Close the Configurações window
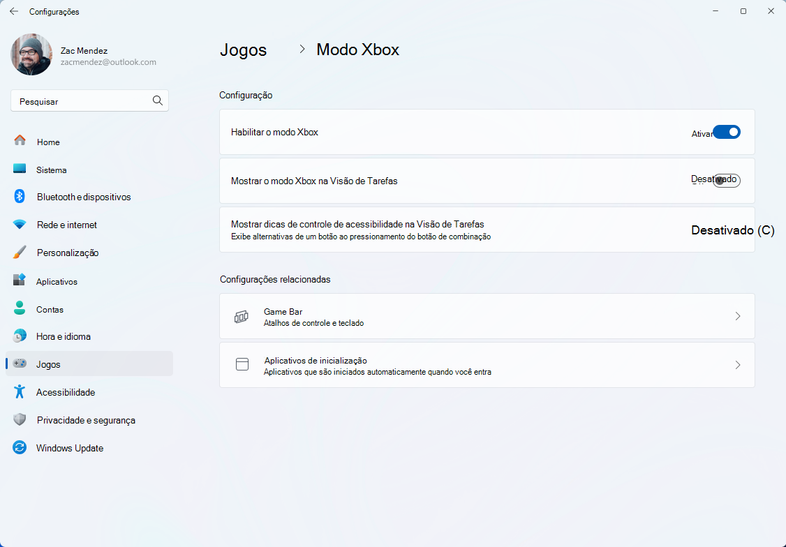 coord(771,11)
